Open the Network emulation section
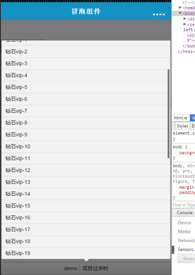Viewport: 195px width, 275px height. [186, 241]
